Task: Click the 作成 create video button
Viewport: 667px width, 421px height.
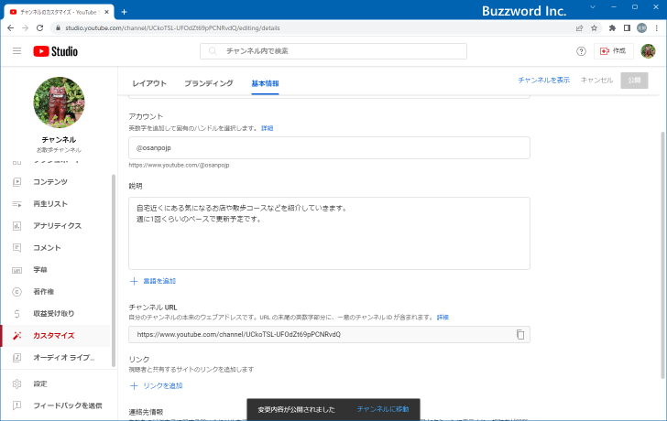Action: [x=614, y=51]
